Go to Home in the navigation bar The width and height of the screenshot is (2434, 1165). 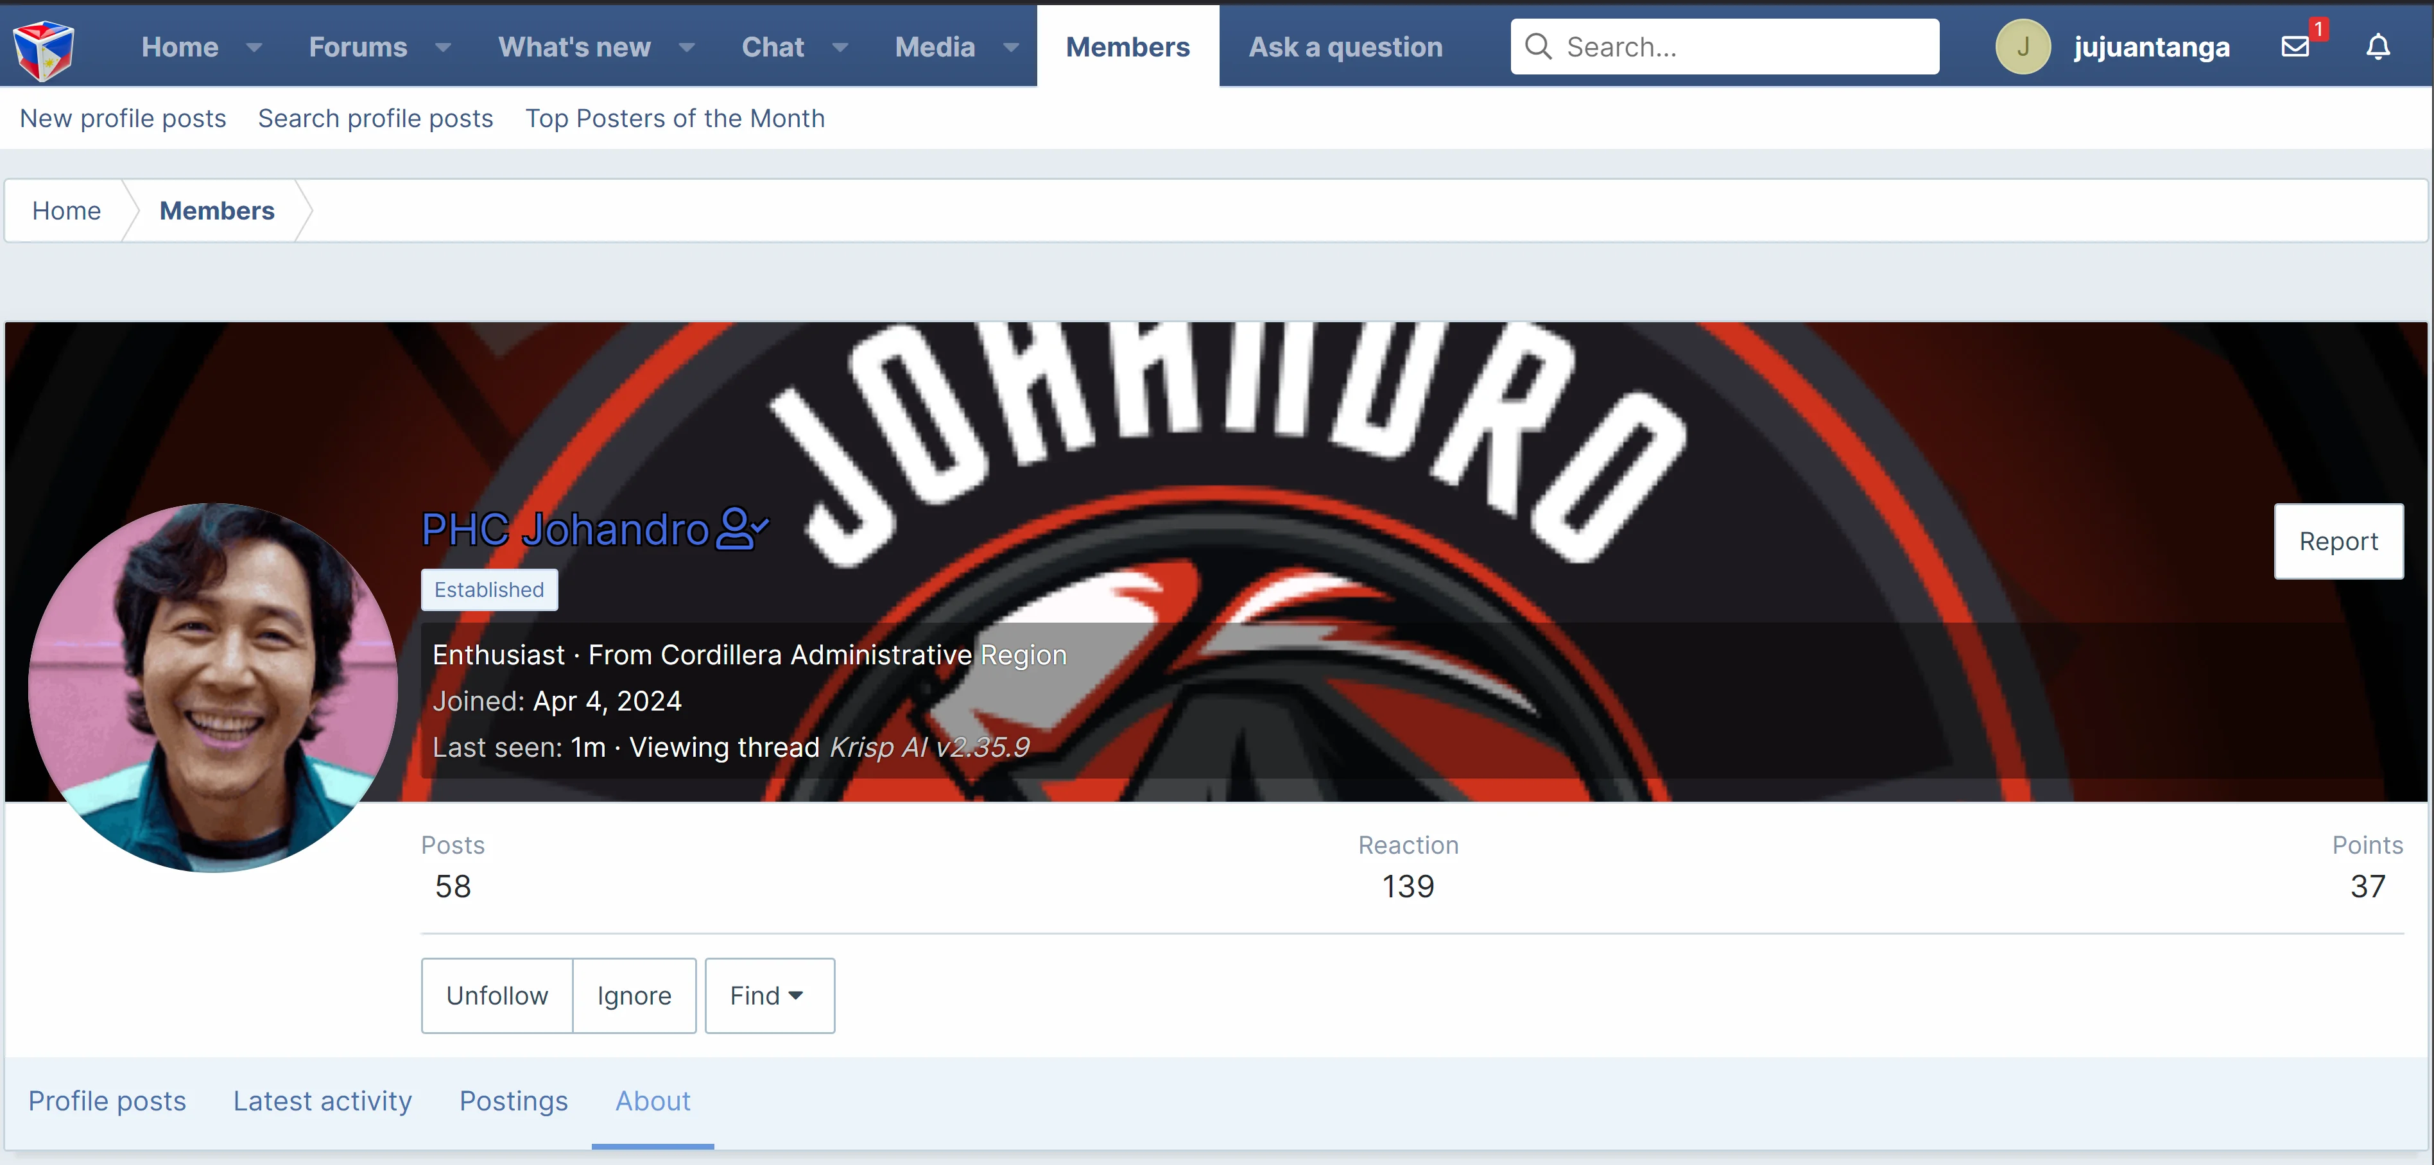[180, 46]
